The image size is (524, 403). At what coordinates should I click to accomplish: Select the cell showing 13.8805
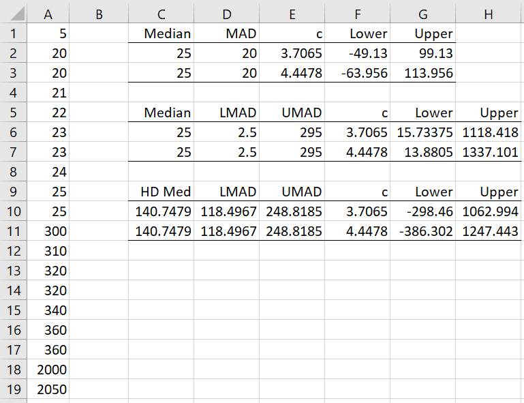pyautogui.click(x=422, y=152)
